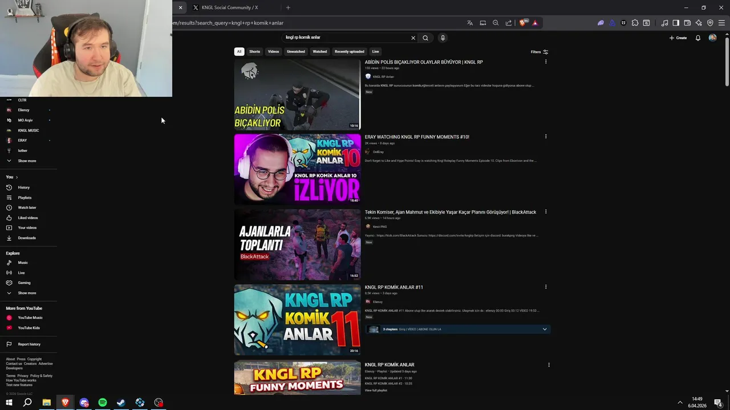Click the search magnifier button beside query
Viewport: 730px width, 410px height.
(x=425, y=38)
